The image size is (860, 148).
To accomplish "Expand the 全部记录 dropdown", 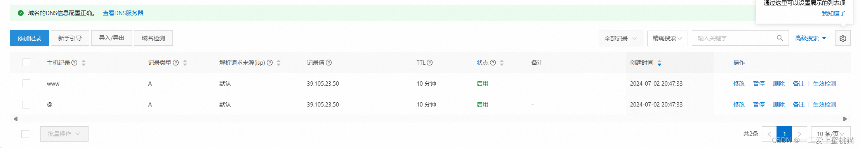I will point(621,38).
